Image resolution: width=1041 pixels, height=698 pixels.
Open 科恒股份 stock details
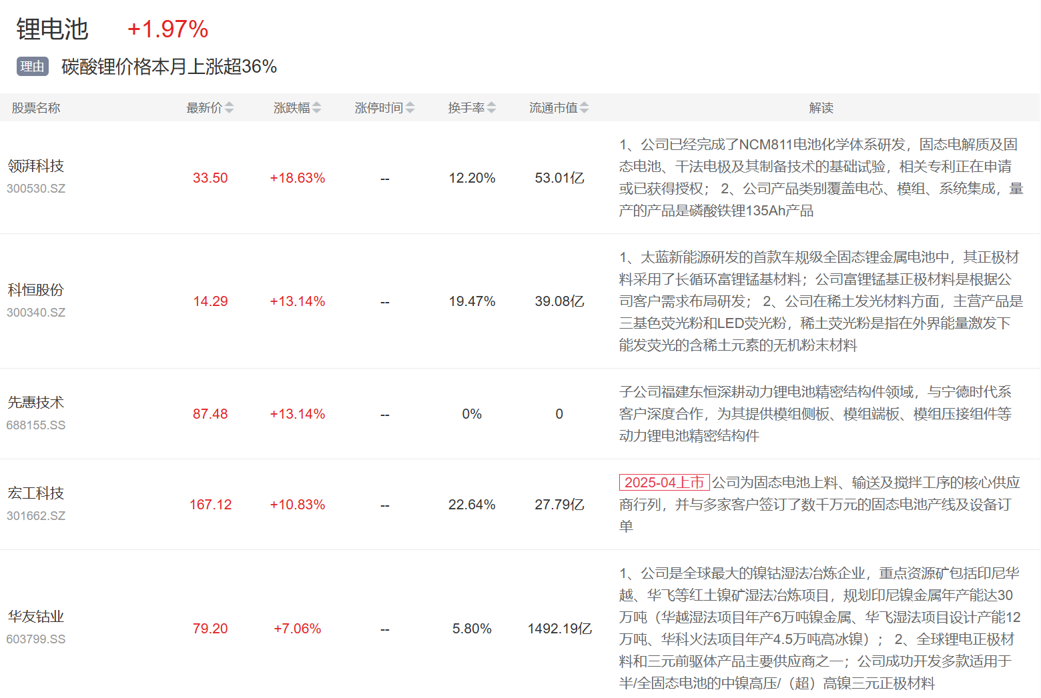click(36, 290)
